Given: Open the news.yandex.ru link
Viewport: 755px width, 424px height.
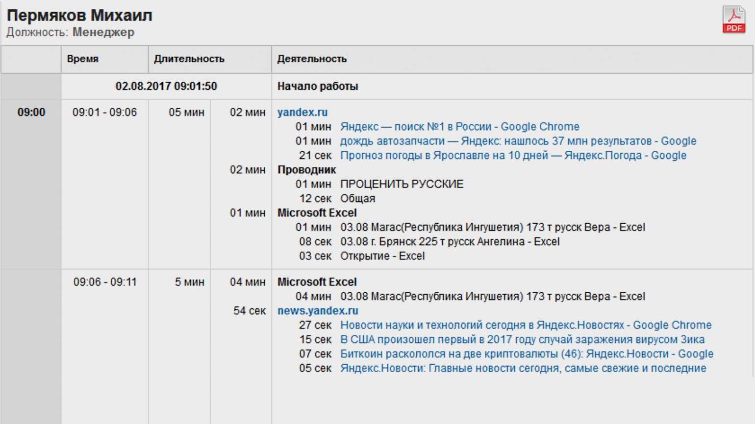Looking at the screenshot, I should tap(318, 311).
